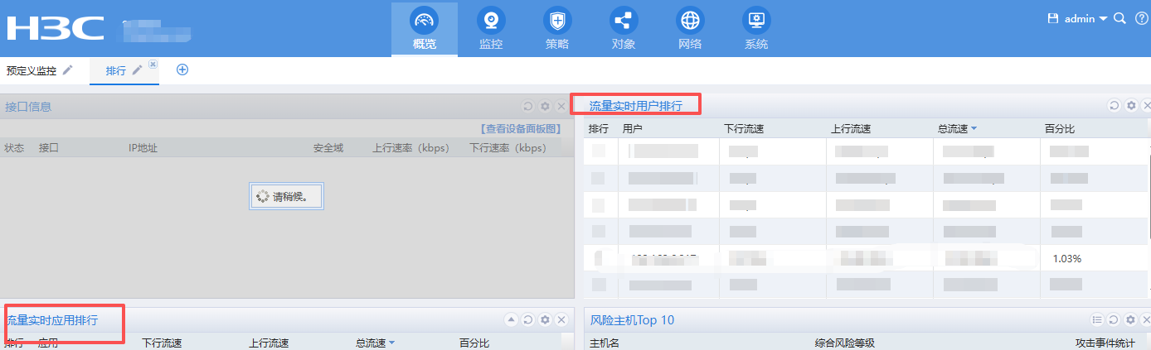Open the help question mark icon

click(1141, 18)
